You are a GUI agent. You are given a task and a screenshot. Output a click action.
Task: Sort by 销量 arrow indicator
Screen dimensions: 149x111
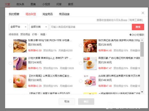tap(46, 34)
